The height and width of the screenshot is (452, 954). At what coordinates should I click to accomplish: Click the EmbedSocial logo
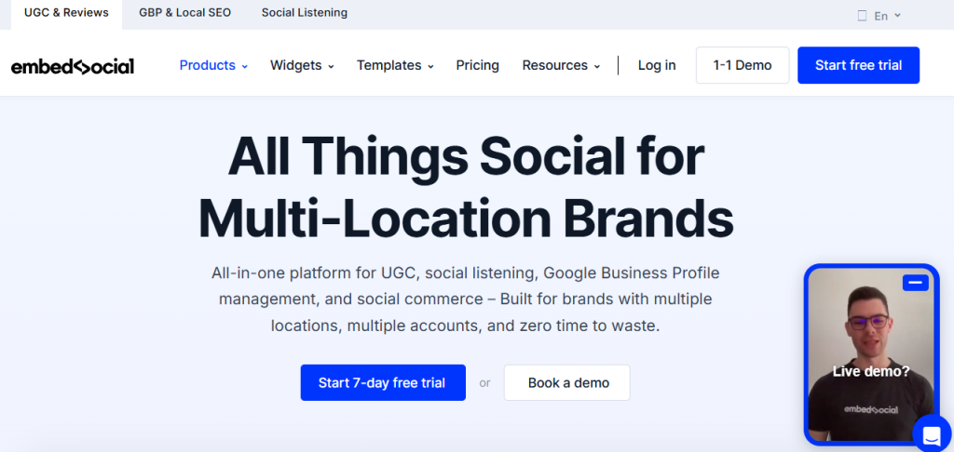point(73,66)
